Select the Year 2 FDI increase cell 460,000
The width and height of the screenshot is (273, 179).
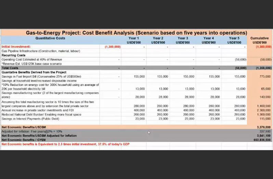[162, 110]
